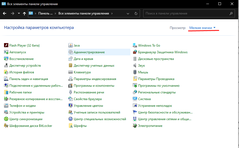Click the Клавиатура keyboard icon
The height and width of the screenshot is (148, 239).
71,72
